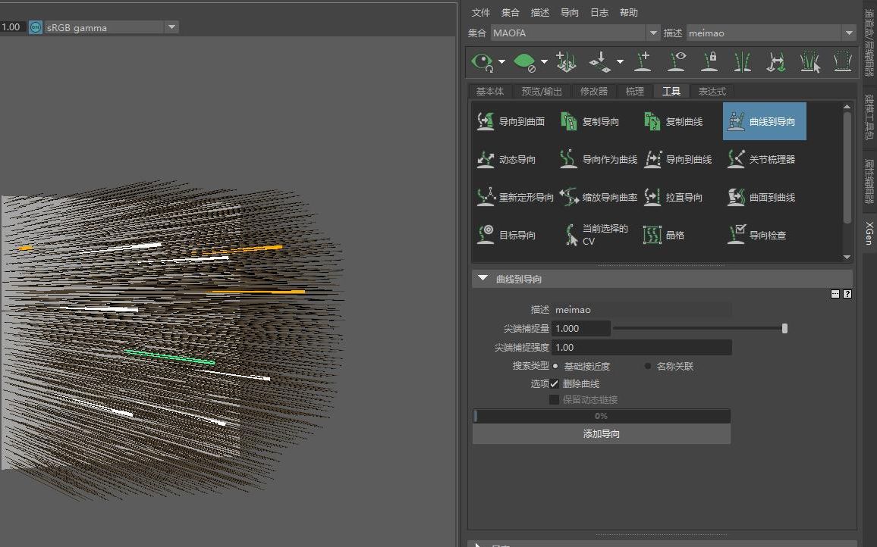
Task: Switch to the 修改器 tab
Action: [x=593, y=91]
